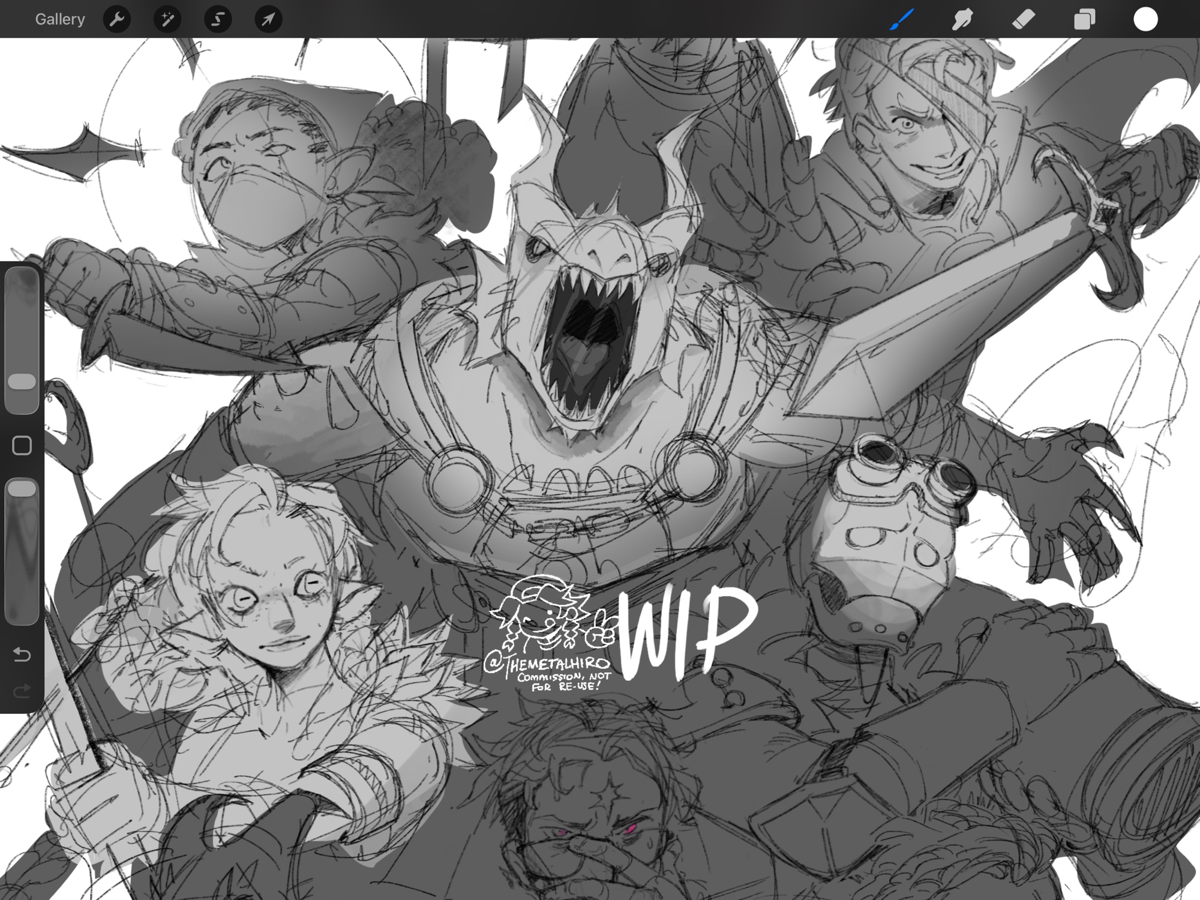Click the brush size slider handle
This screenshot has width=1200, height=900.
[22, 382]
